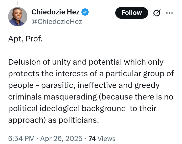The width and height of the screenshot is (182, 144).
Task: Click the word "politicians." ending the post
Action: [79, 120]
